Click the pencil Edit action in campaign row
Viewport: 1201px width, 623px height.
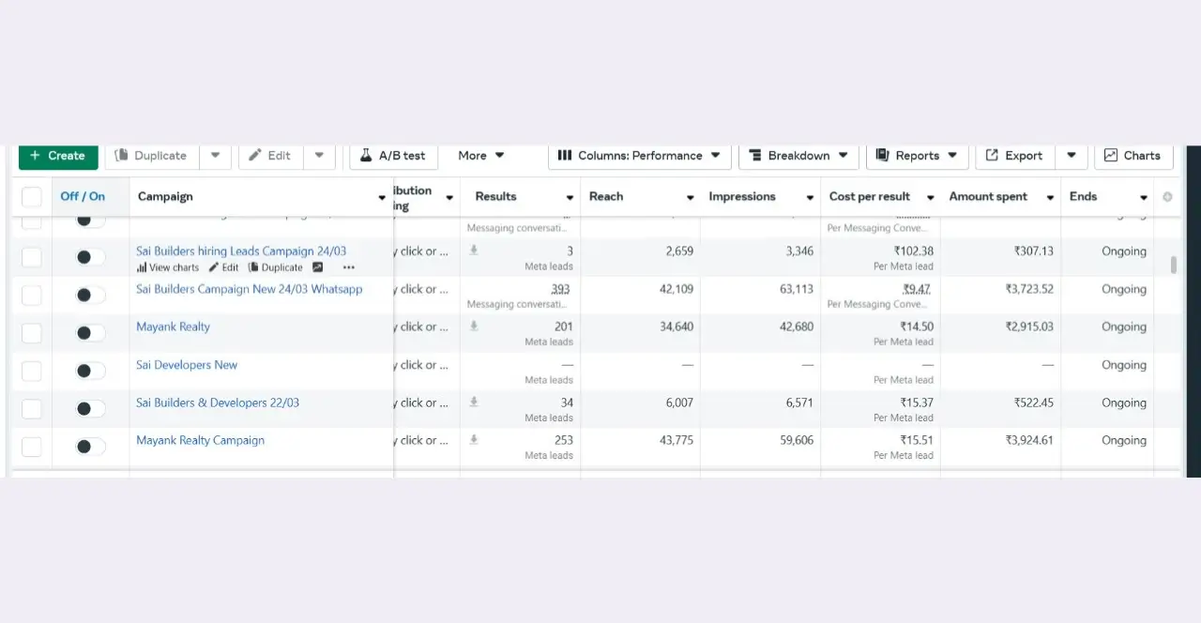point(223,267)
